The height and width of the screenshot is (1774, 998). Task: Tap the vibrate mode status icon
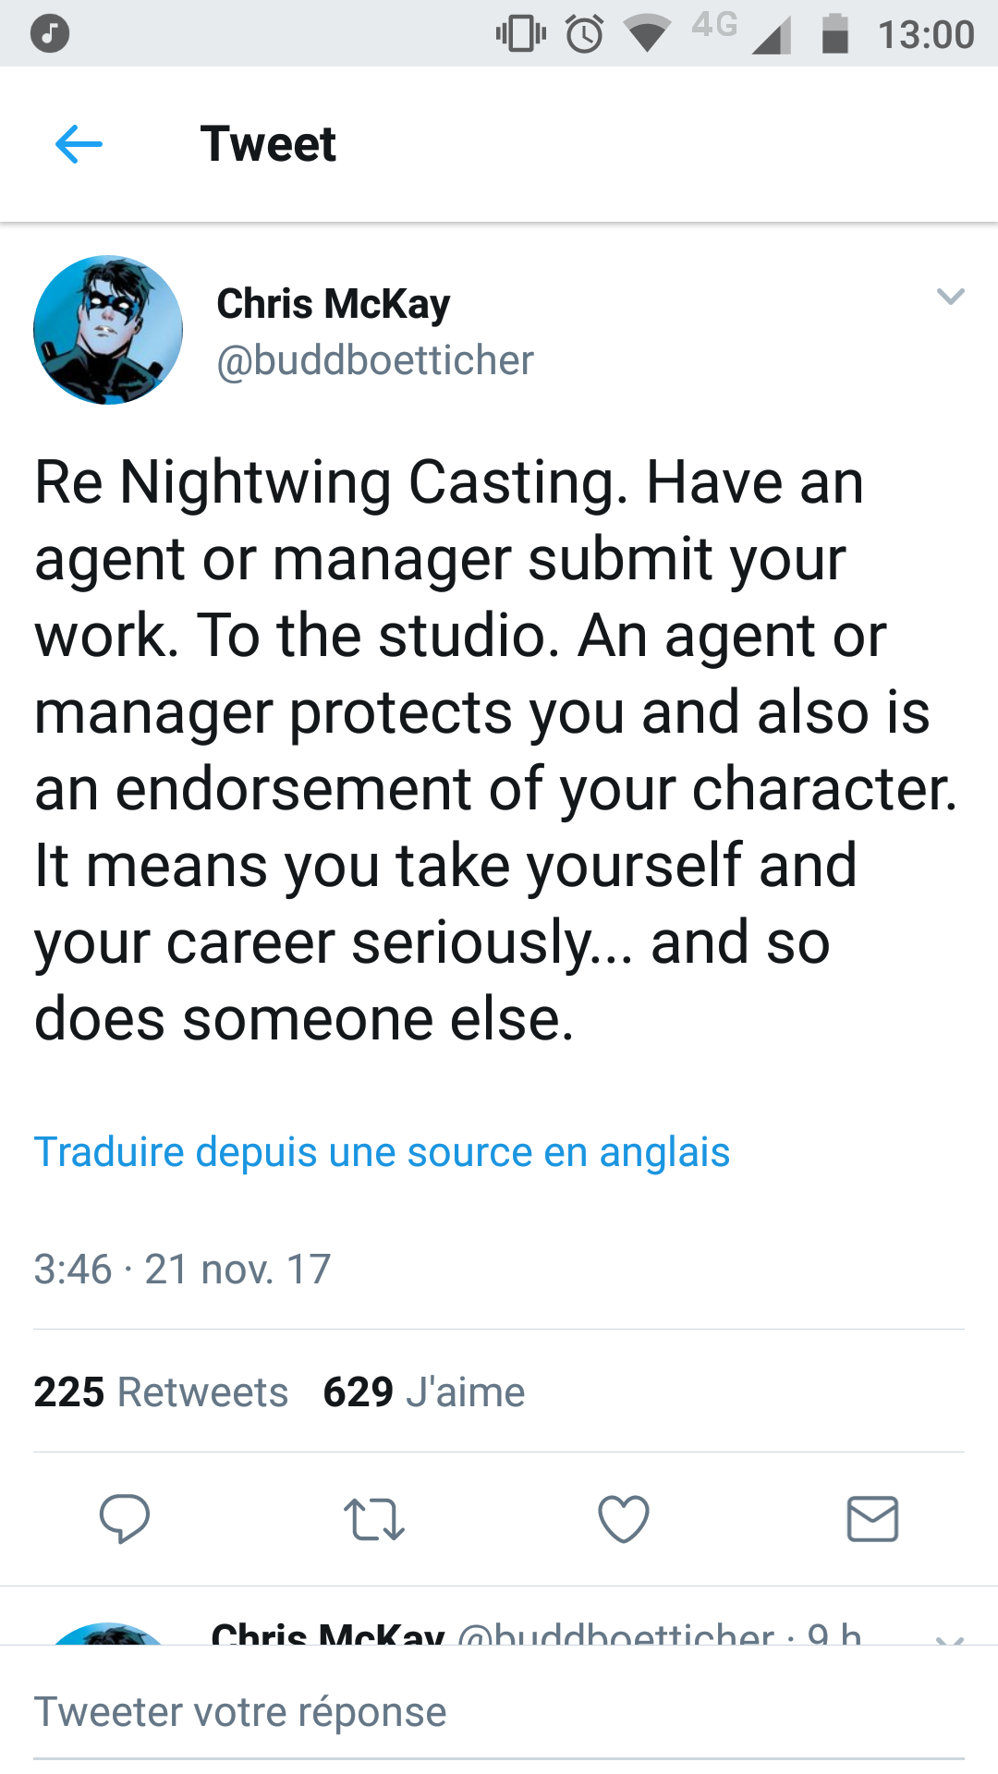(x=521, y=34)
